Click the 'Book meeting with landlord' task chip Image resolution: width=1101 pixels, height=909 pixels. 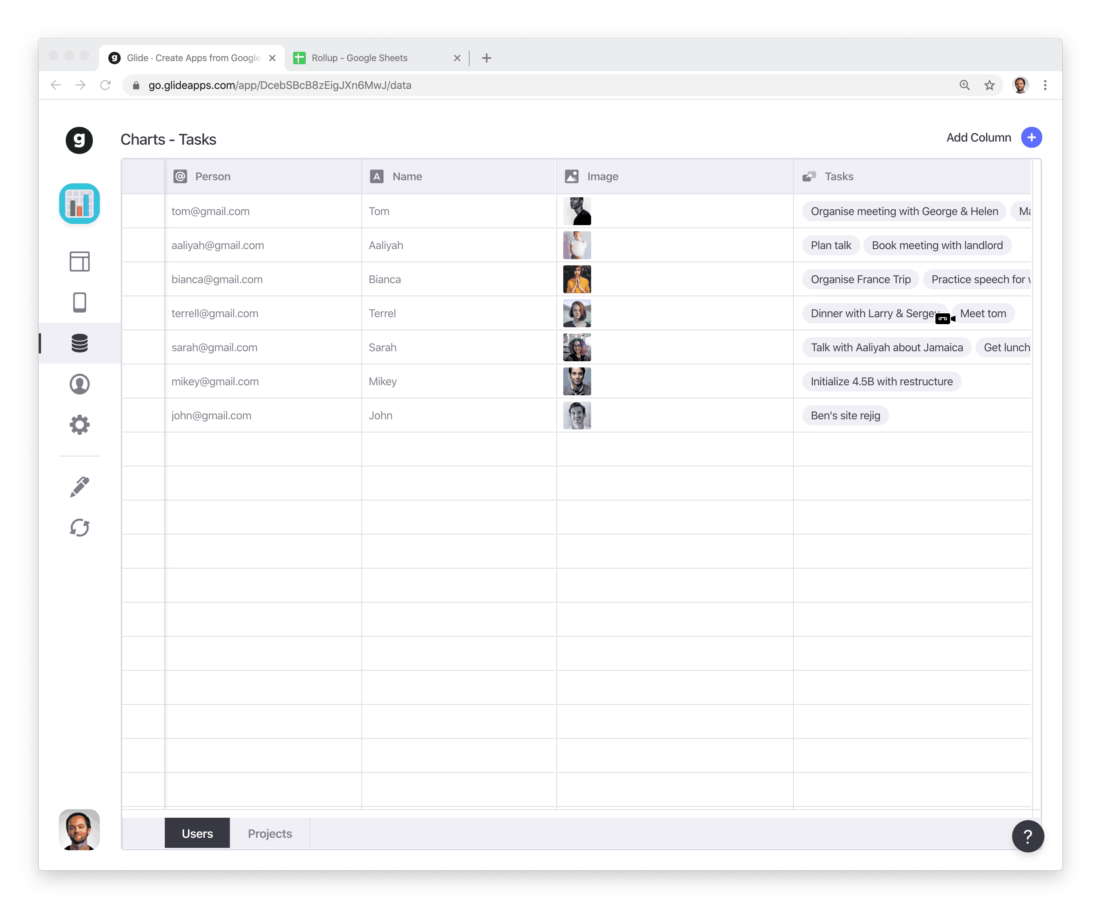937,245
